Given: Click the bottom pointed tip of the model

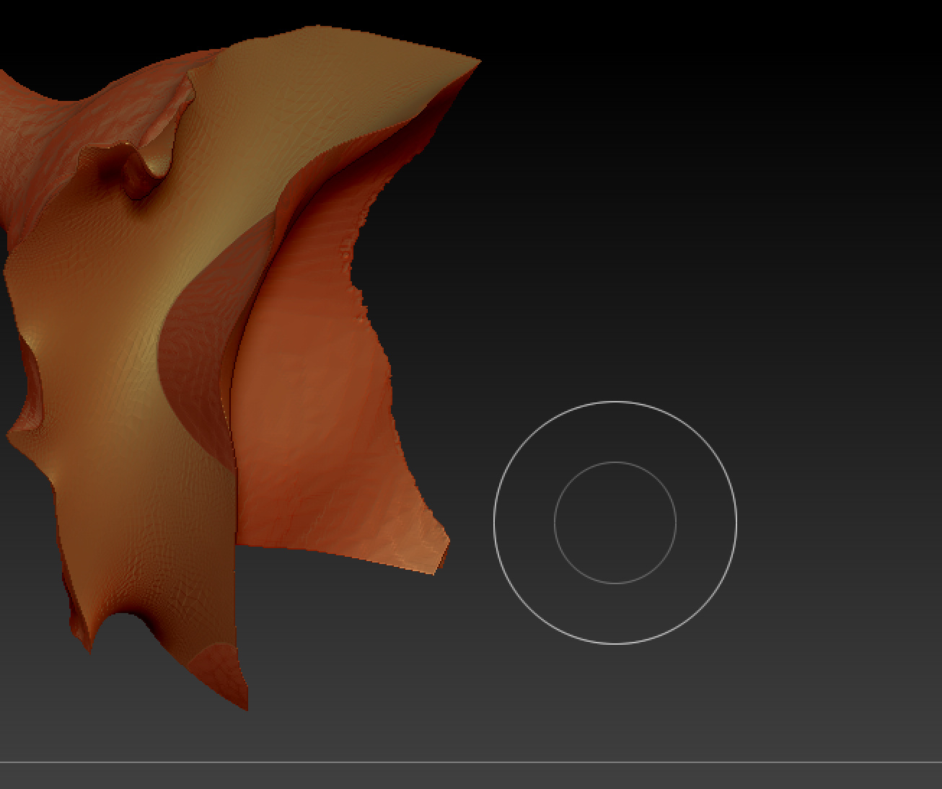Looking at the screenshot, I should click(244, 698).
